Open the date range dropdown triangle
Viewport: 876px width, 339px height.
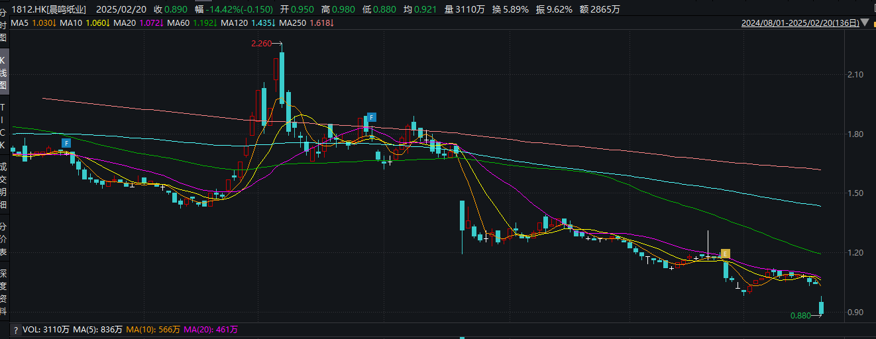(x=865, y=23)
